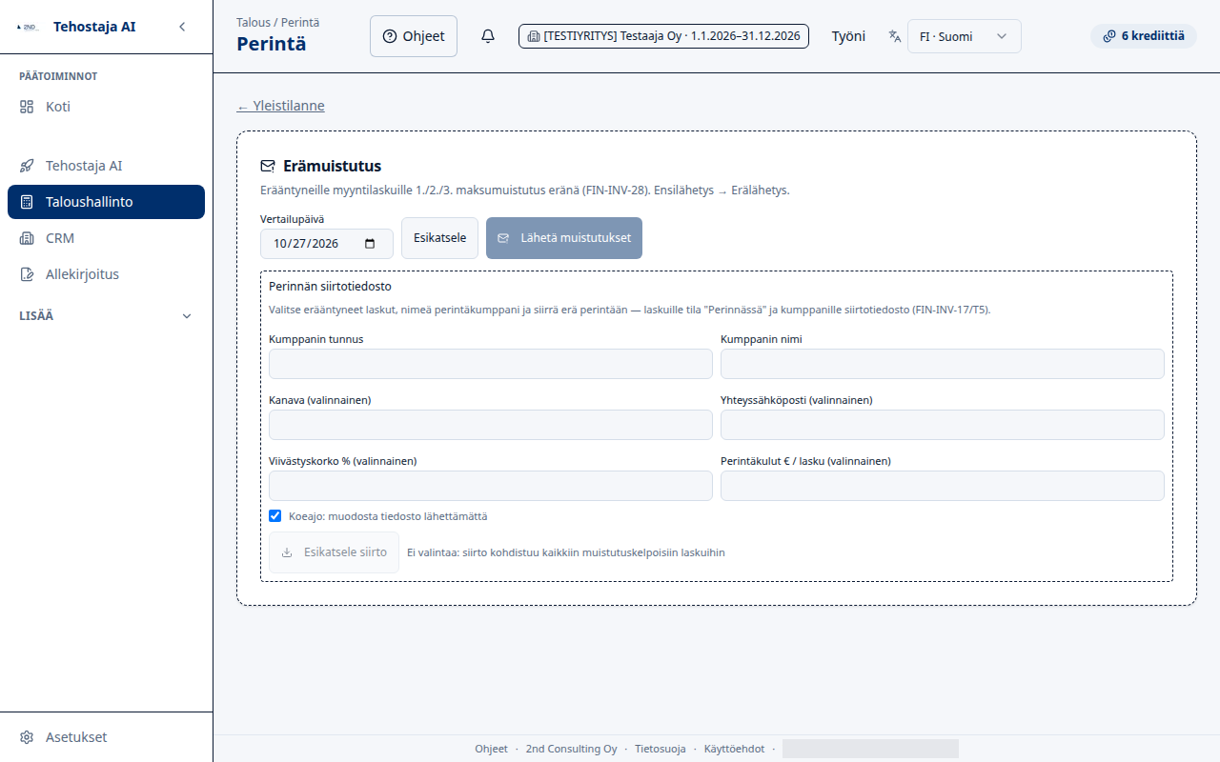The image size is (1220, 762).
Task: Click the Tehostaja AI brand title
Action: (94, 27)
